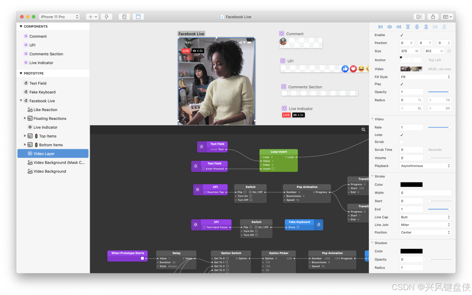Open the Line Join Miter dropdown
The height and width of the screenshot is (295, 472).
click(x=426, y=225)
